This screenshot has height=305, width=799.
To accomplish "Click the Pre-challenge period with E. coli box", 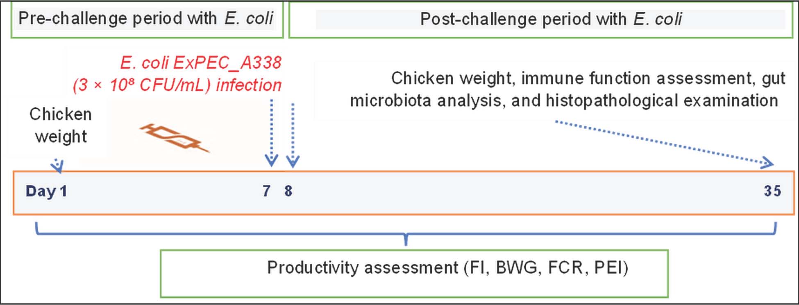I will (147, 20).
